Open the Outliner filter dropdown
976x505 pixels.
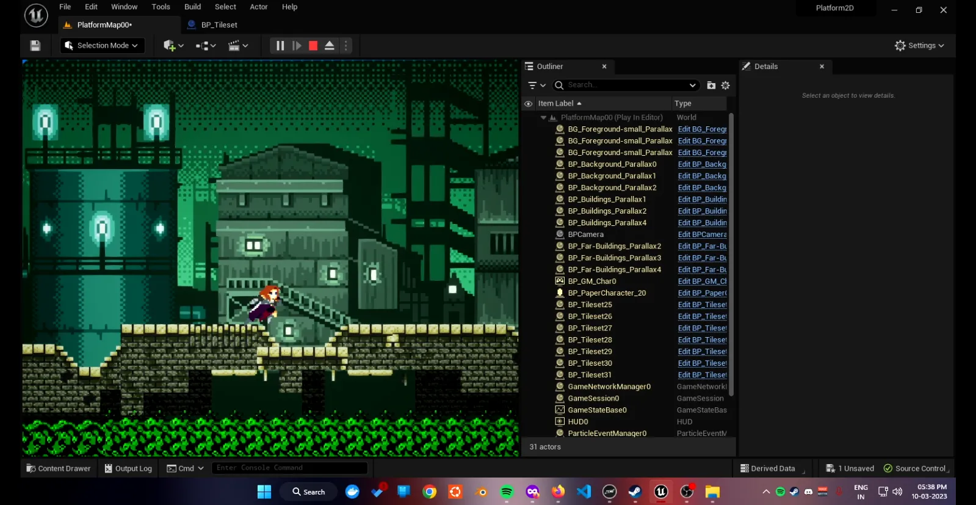(537, 85)
